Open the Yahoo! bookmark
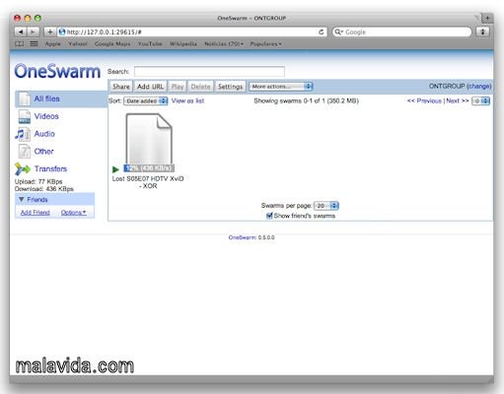Screen dimensions: 504x394 [x=78, y=43]
